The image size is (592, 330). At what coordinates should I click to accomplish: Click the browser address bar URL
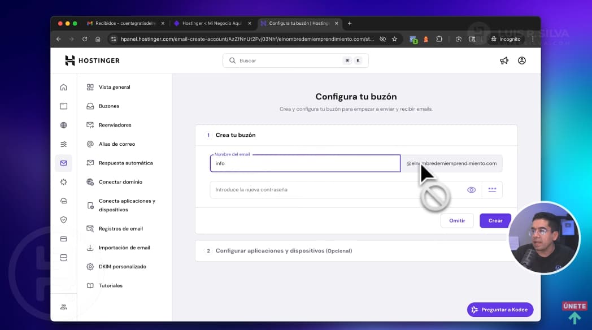[x=247, y=39]
